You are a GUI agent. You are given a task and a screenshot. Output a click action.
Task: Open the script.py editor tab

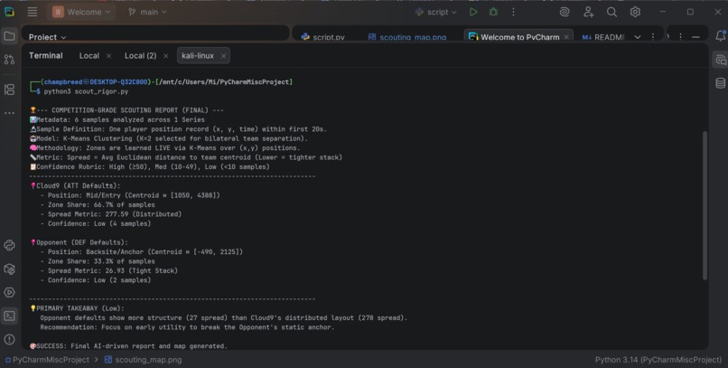[x=323, y=37]
